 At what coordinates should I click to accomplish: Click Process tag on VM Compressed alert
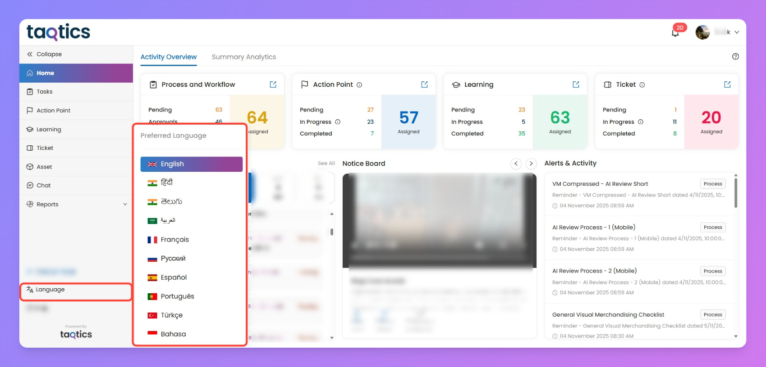point(713,184)
